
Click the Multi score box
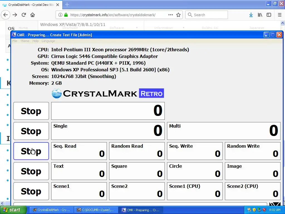224,131
